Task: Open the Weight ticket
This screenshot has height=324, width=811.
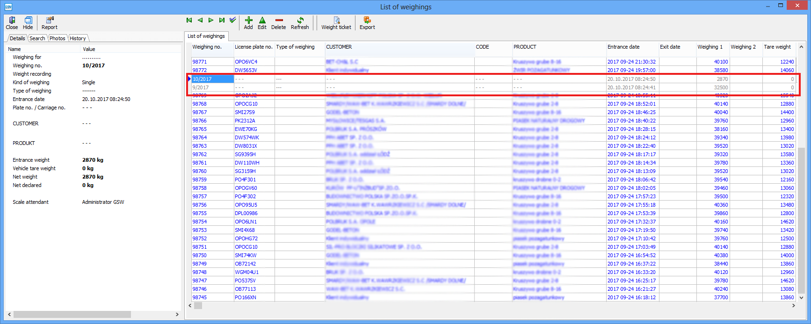Action: pos(336,23)
